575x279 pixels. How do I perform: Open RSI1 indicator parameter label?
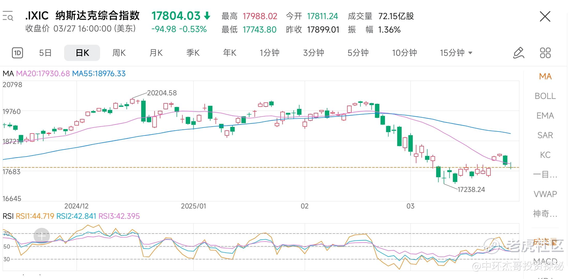pyautogui.click(x=35, y=216)
